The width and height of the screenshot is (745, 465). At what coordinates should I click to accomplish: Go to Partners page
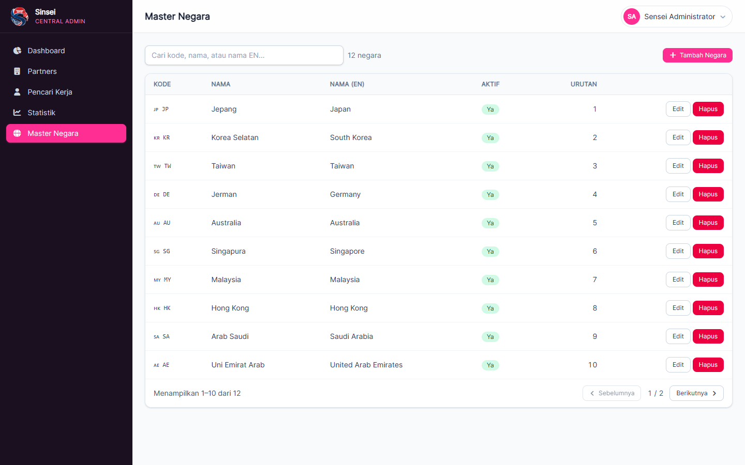tap(66, 71)
